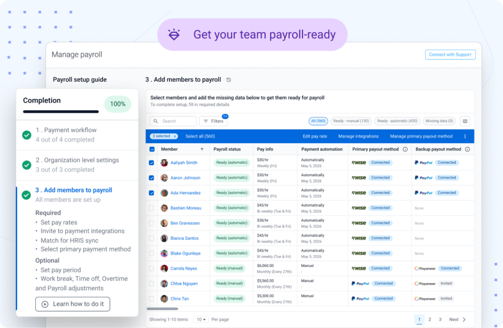Toggle the header select-all checkbox

click(152, 149)
